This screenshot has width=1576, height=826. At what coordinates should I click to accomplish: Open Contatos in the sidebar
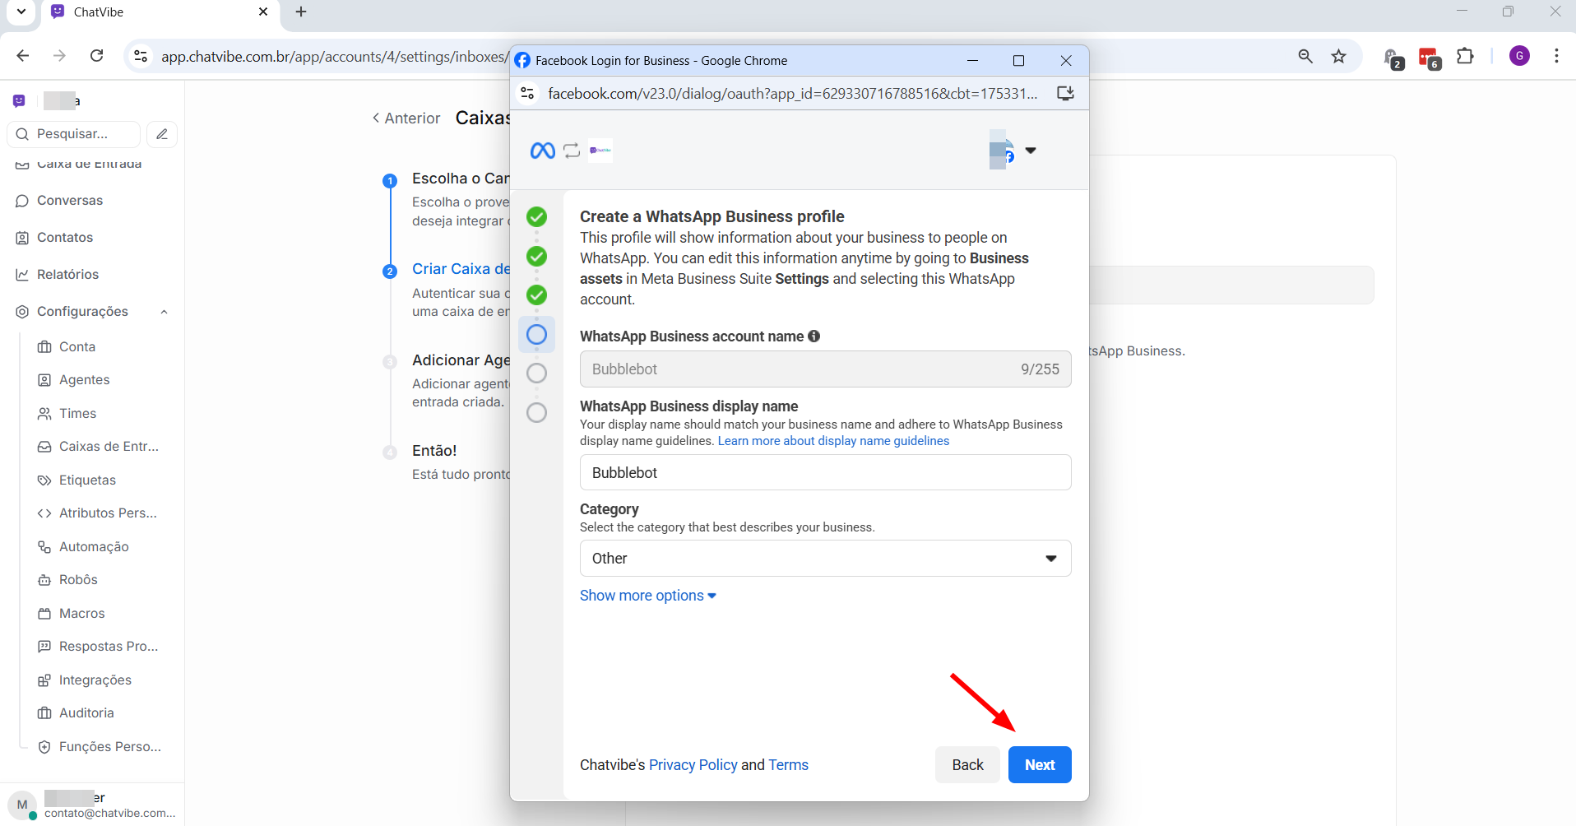coord(65,237)
